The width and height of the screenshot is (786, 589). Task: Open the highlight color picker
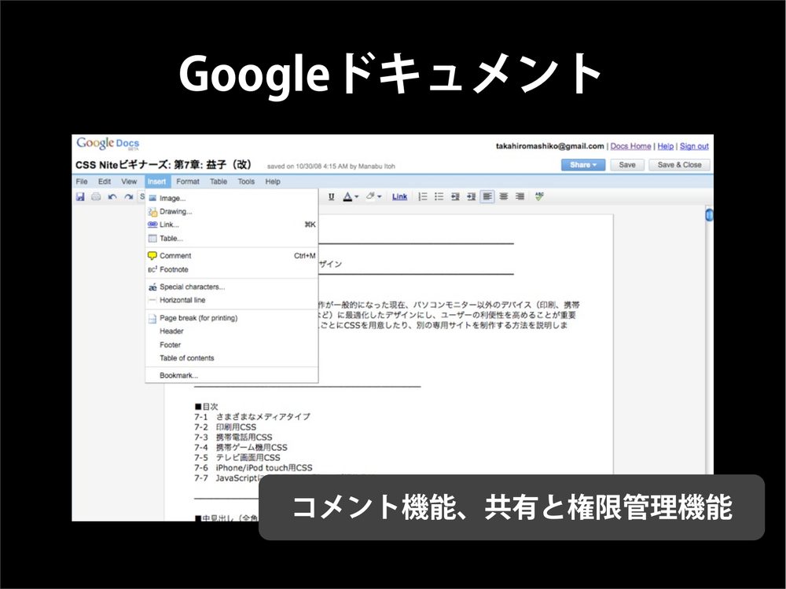(x=374, y=196)
